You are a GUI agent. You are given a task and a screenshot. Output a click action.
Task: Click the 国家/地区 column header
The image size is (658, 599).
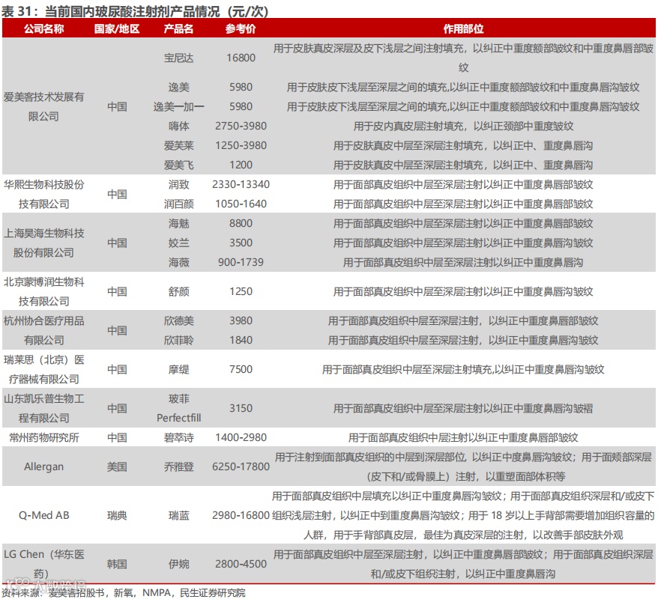pyautogui.click(x=117, y=28)
